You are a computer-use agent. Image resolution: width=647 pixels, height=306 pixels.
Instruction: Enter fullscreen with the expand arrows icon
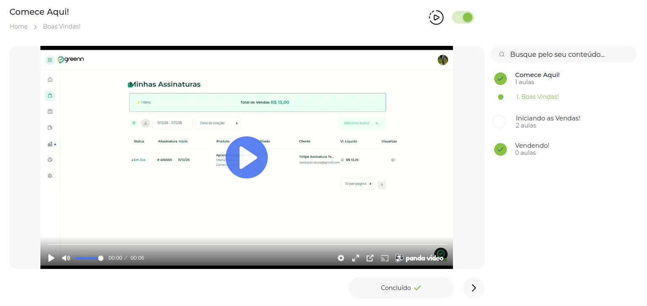(356, 258)
